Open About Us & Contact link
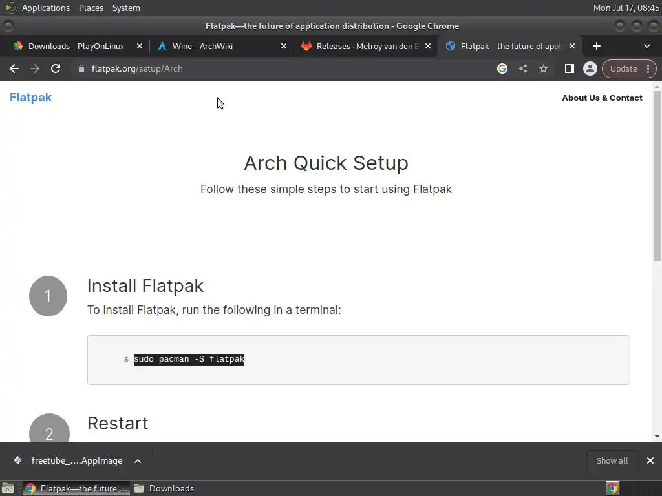662x496 pixels. (x=602, y=98)
